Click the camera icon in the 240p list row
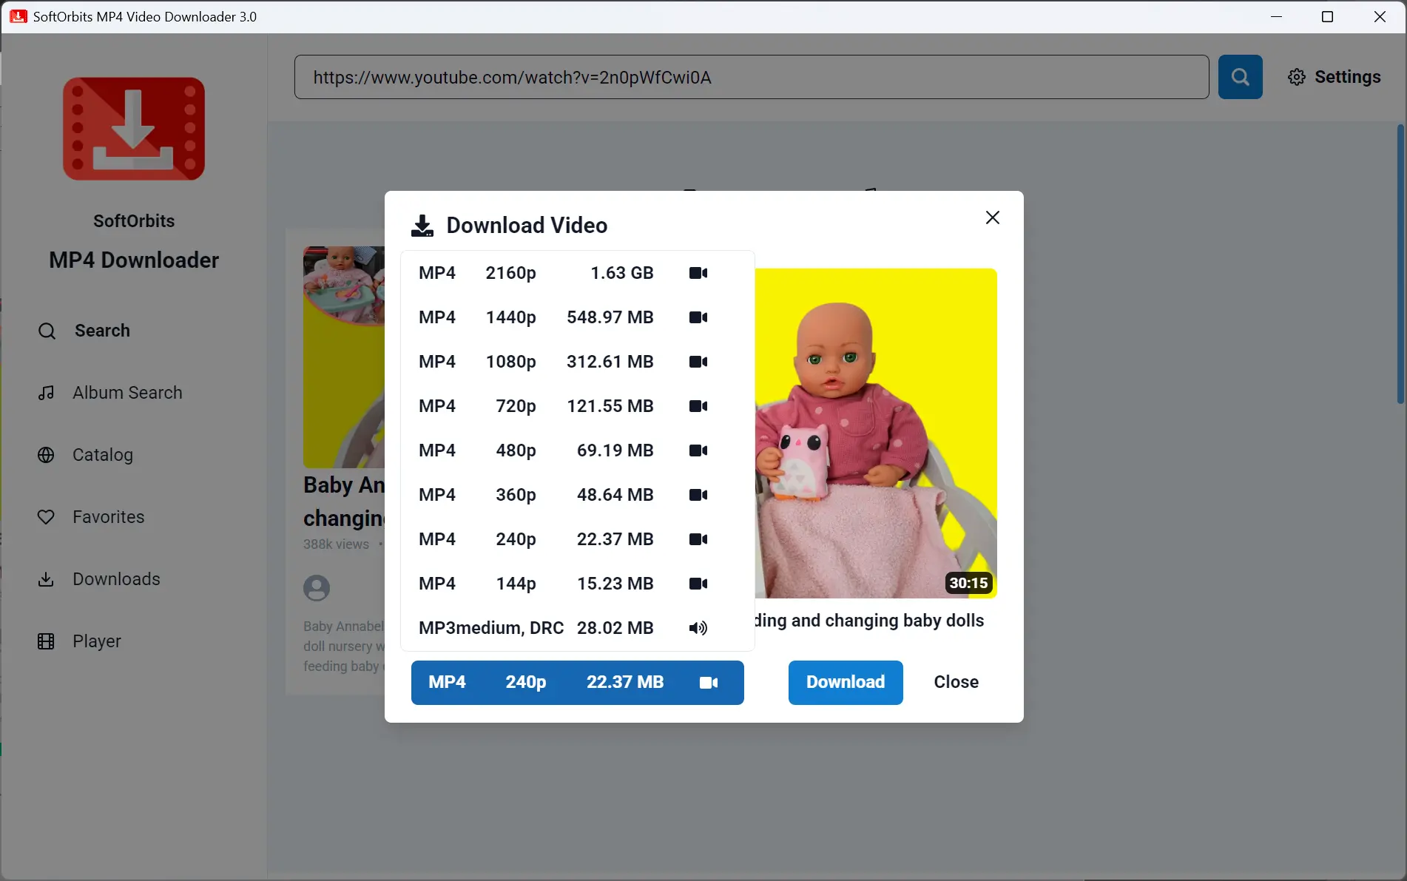This screenshot has width=1407, height=881. (698, 539)
